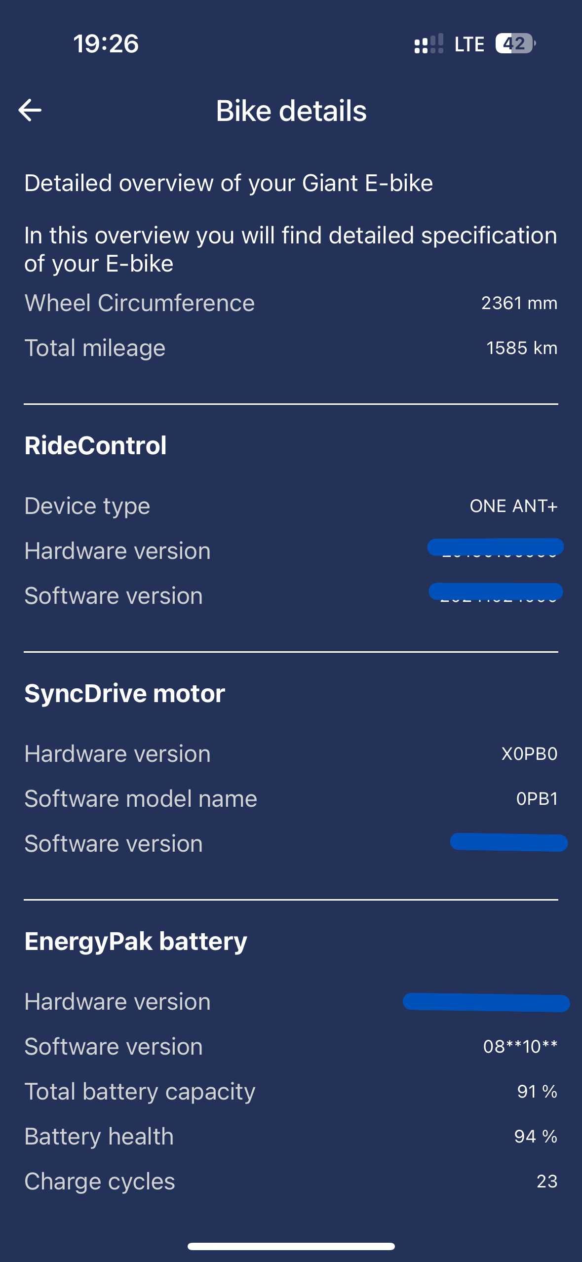582x1262 pixels.
Task: Tap the EnergyPak battery section heading
Action: (136, 941)
